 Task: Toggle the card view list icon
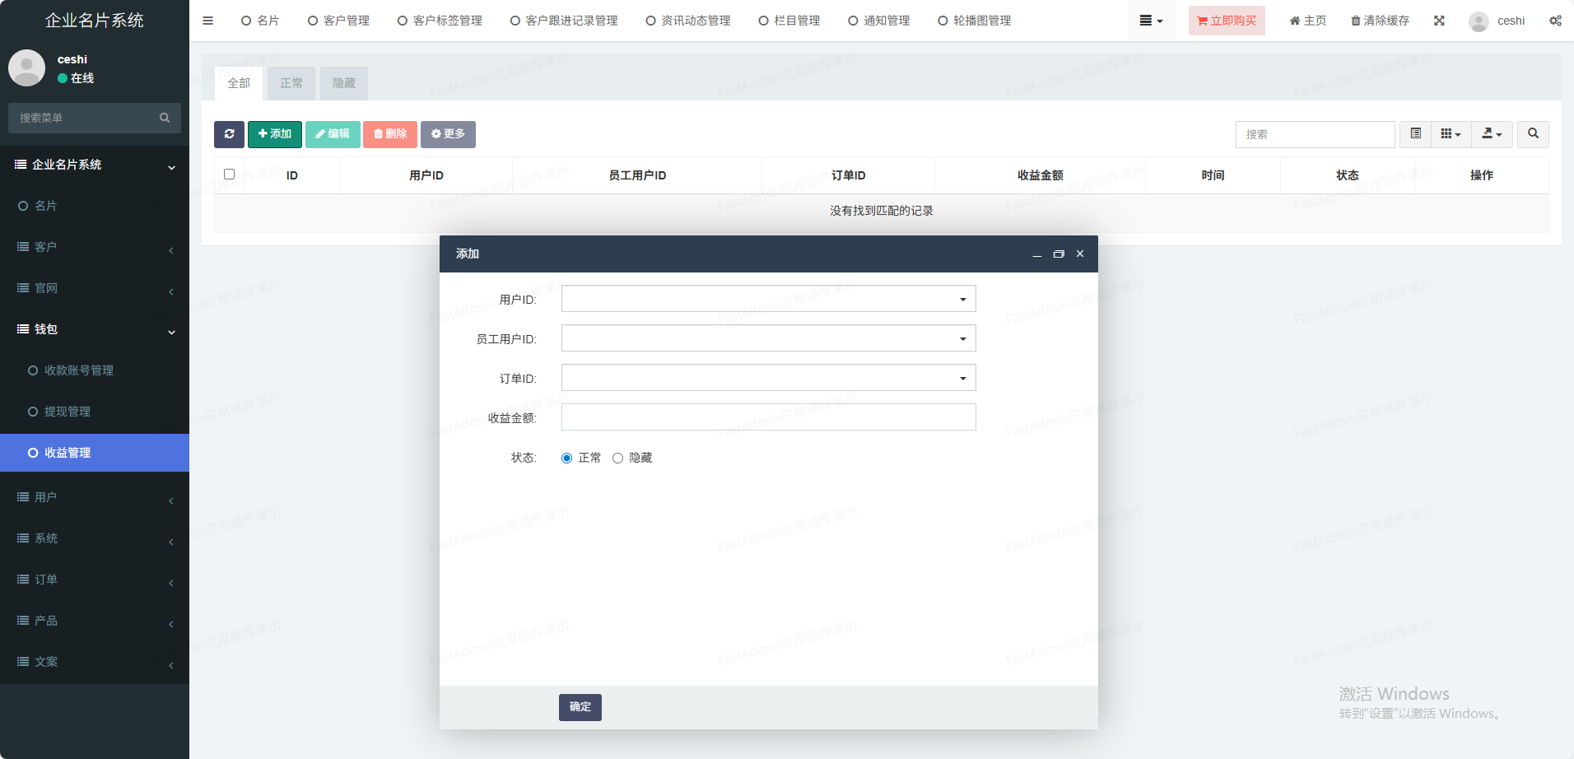click(x=1415, y=134)
